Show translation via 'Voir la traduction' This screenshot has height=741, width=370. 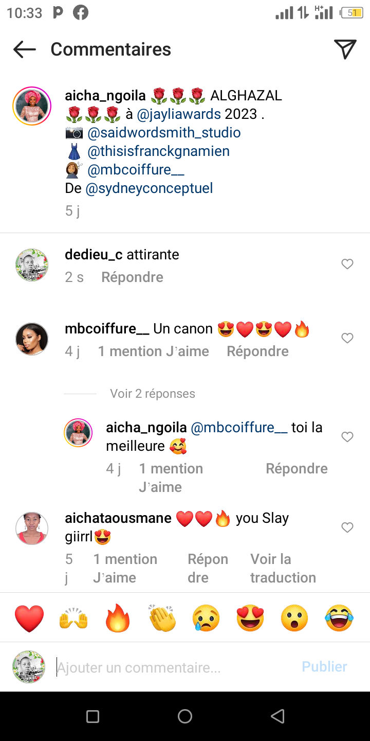(283, 568)
